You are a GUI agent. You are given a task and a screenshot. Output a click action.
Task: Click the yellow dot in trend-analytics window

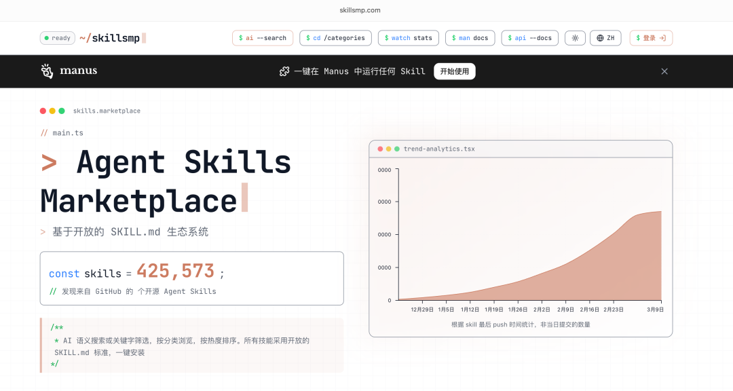pos(388,149)
